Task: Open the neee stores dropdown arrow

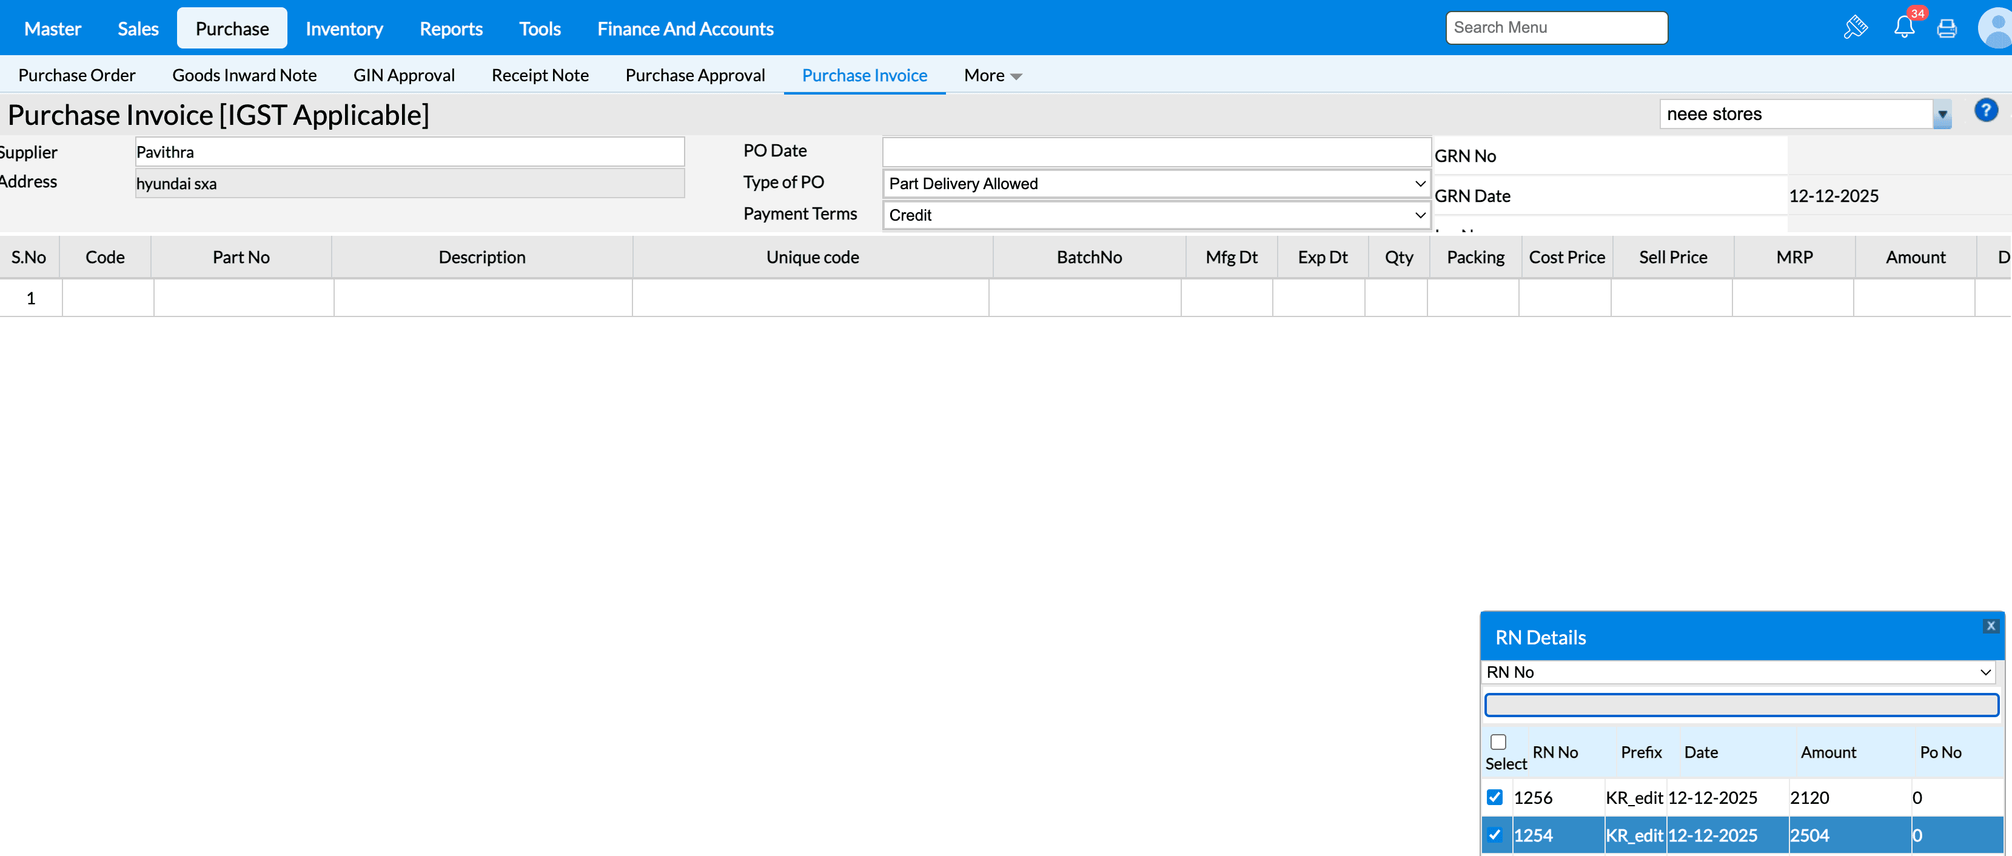Action: 1942,115
